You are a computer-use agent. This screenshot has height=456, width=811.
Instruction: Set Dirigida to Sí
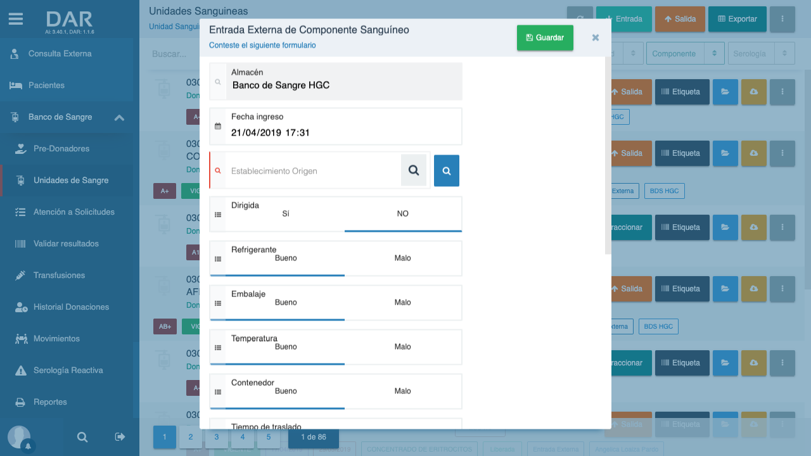[x=286, y=214]
